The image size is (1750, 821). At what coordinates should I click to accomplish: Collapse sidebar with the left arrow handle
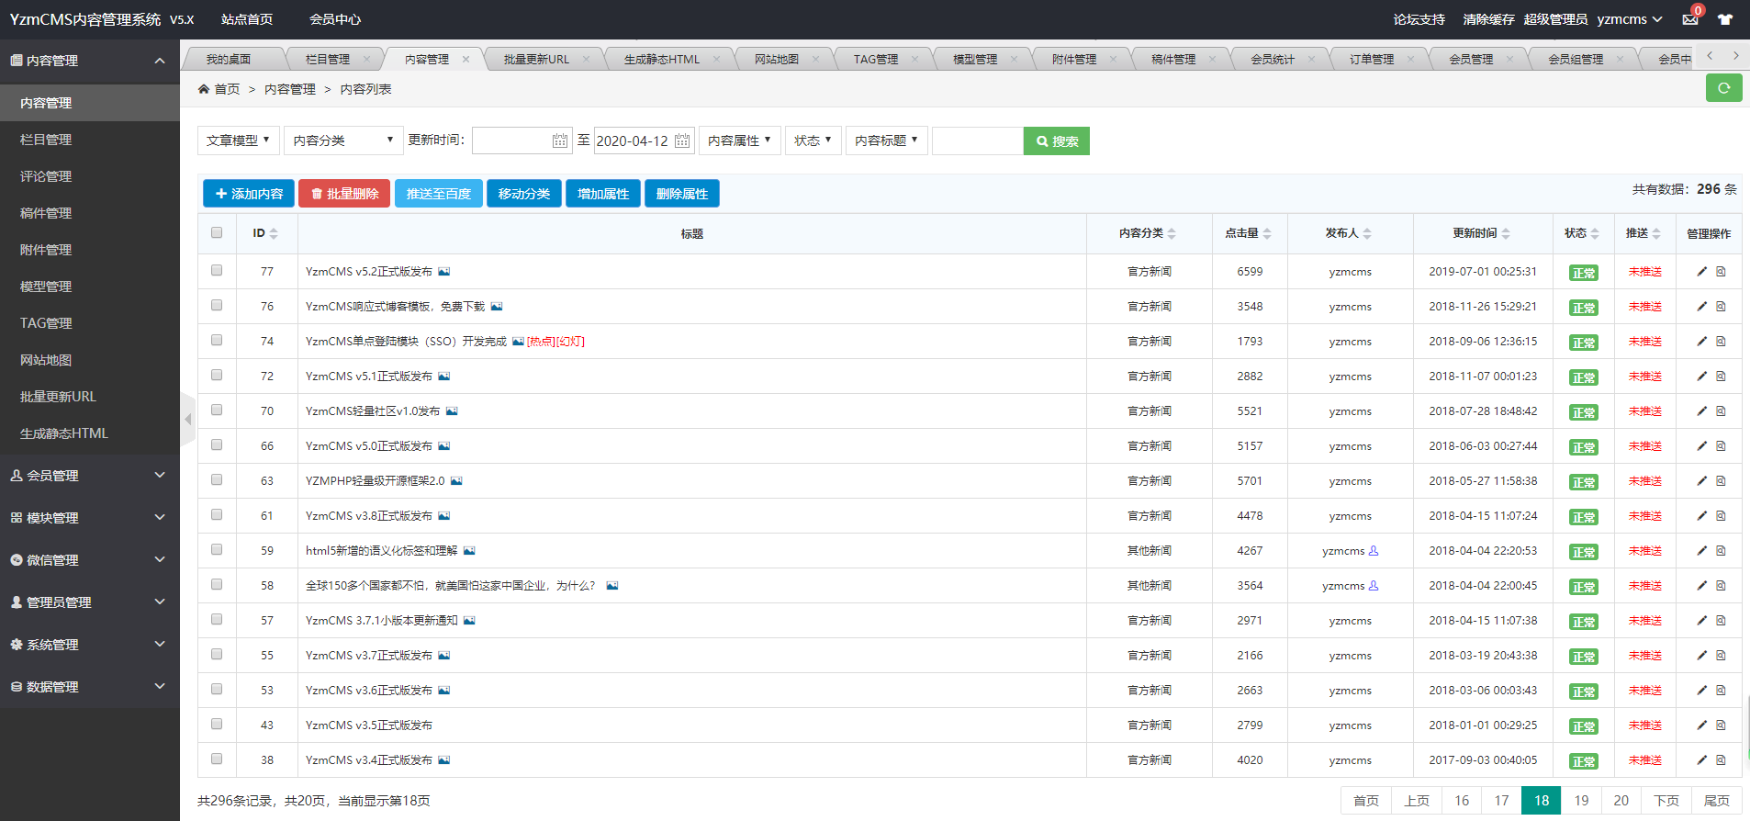tap(188, 420)
